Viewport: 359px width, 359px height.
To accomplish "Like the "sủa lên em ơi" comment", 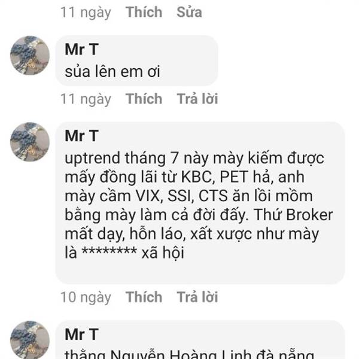I will [x=144, y=99].
